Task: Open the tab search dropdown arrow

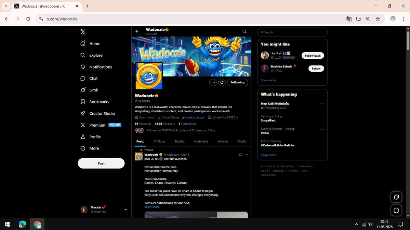Action: pyautogui.click(x=6, y=6)
